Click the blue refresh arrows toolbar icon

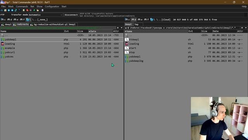pos(15,10)
